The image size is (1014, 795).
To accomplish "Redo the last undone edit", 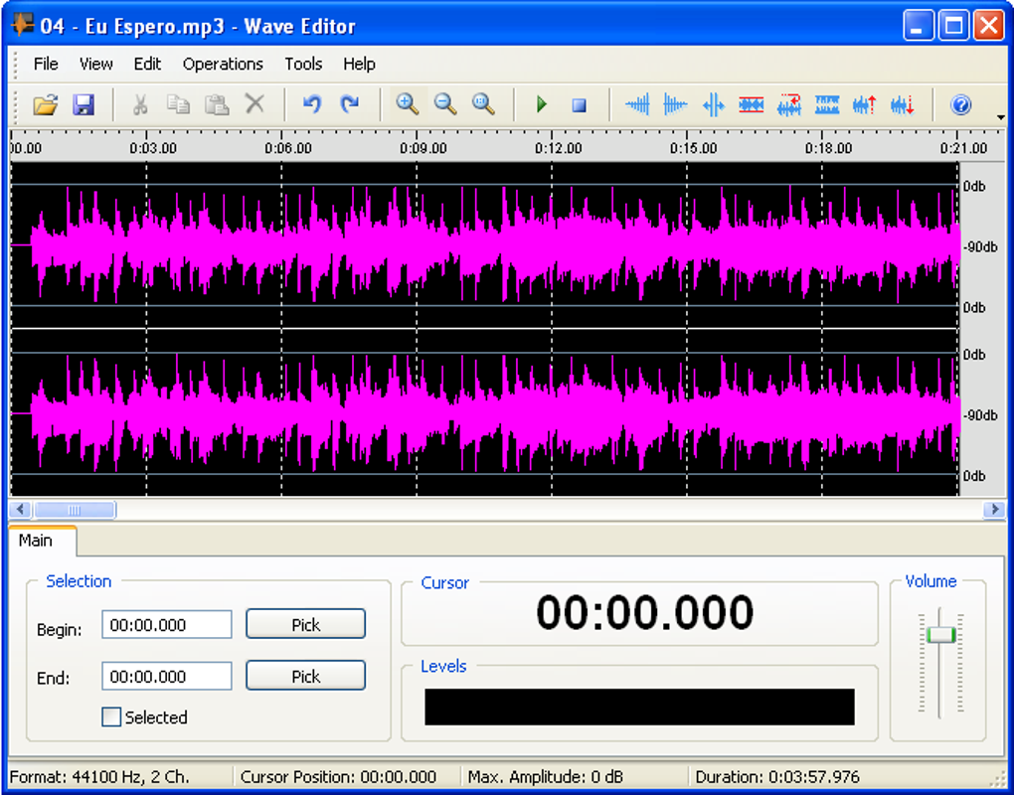I will (x=349, y=104).
